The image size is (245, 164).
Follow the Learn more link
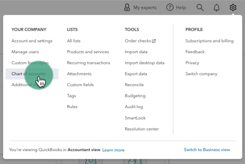click(113, 150)
